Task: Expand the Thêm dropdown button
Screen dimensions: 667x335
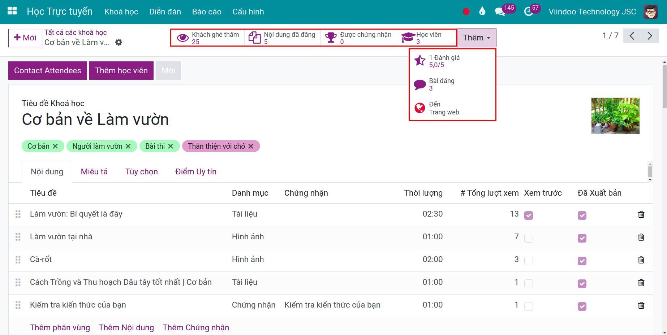Action: click(x=477, y=38)
